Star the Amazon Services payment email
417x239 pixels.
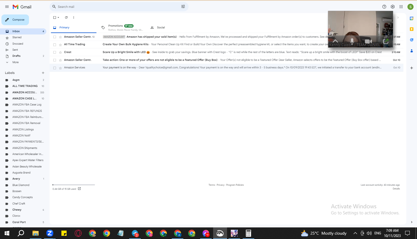pos(60,68)
